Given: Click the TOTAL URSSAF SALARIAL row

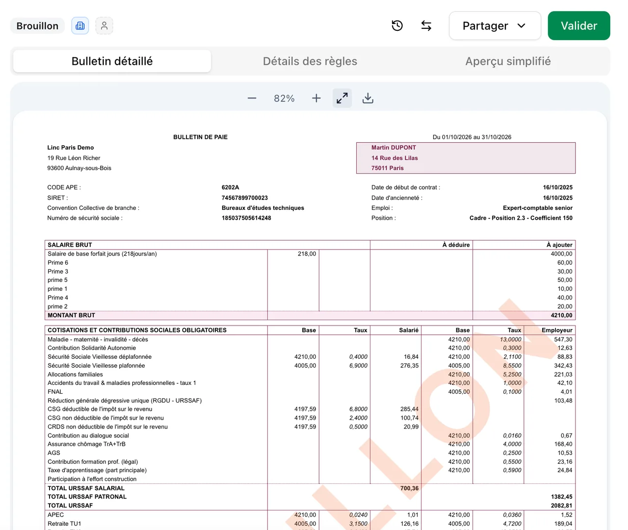Looking at the screenshot, I should pyautogui.click(x=310, y=488).
